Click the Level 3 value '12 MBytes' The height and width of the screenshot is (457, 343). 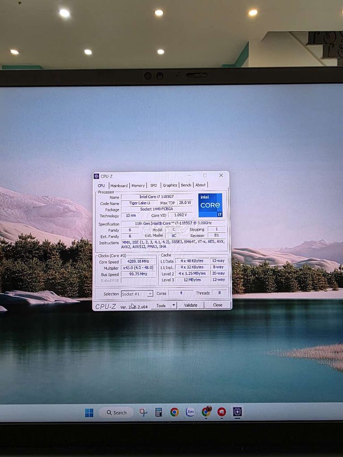click(x=192, y=279)
